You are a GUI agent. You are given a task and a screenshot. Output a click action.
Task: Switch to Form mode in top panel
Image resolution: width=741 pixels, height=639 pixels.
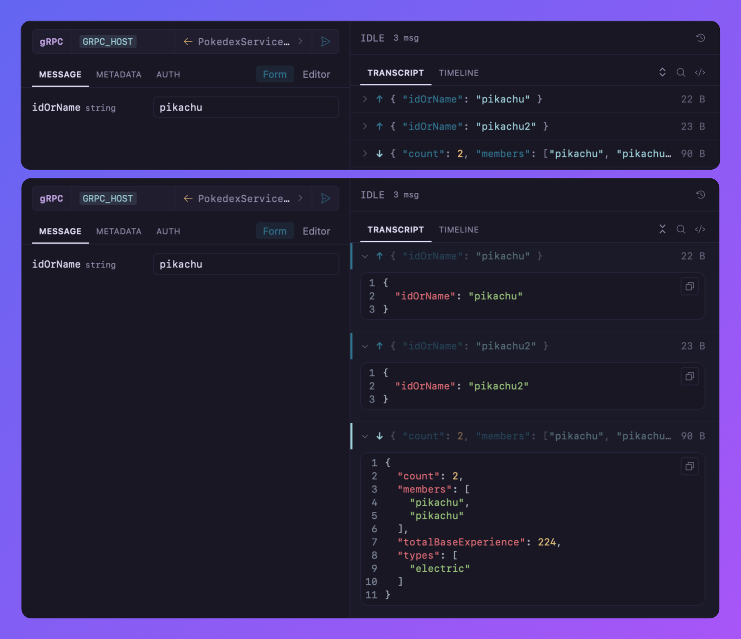click(275, 74)
